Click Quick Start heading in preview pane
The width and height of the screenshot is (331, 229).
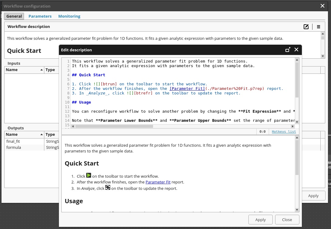tap(82, 163)
